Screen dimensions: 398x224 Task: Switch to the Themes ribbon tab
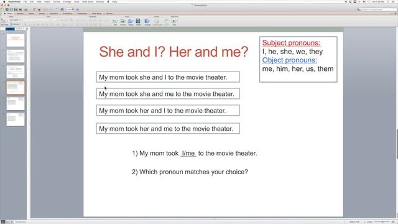pos(20,14)
